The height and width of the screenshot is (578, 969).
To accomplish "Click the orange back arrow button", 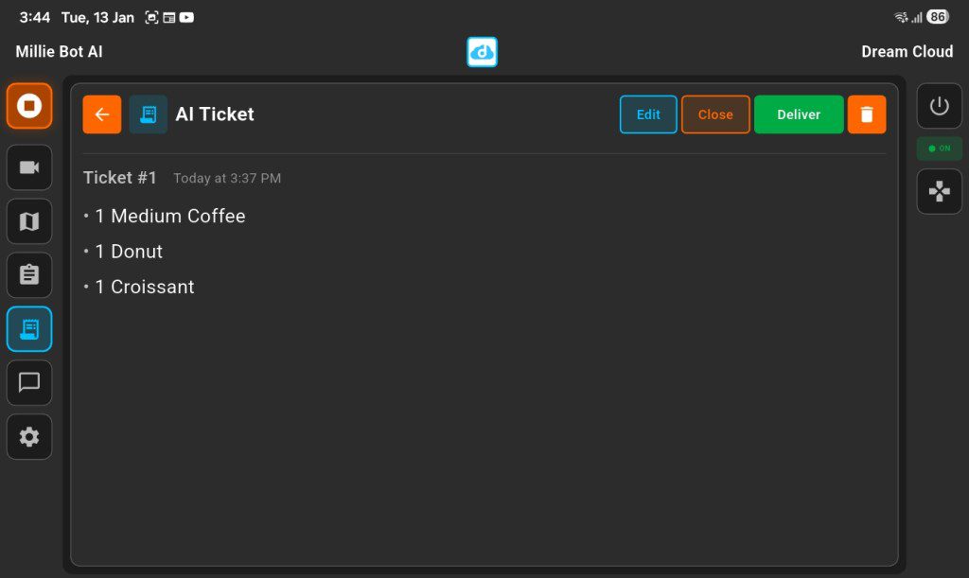I will pos(102,114).
